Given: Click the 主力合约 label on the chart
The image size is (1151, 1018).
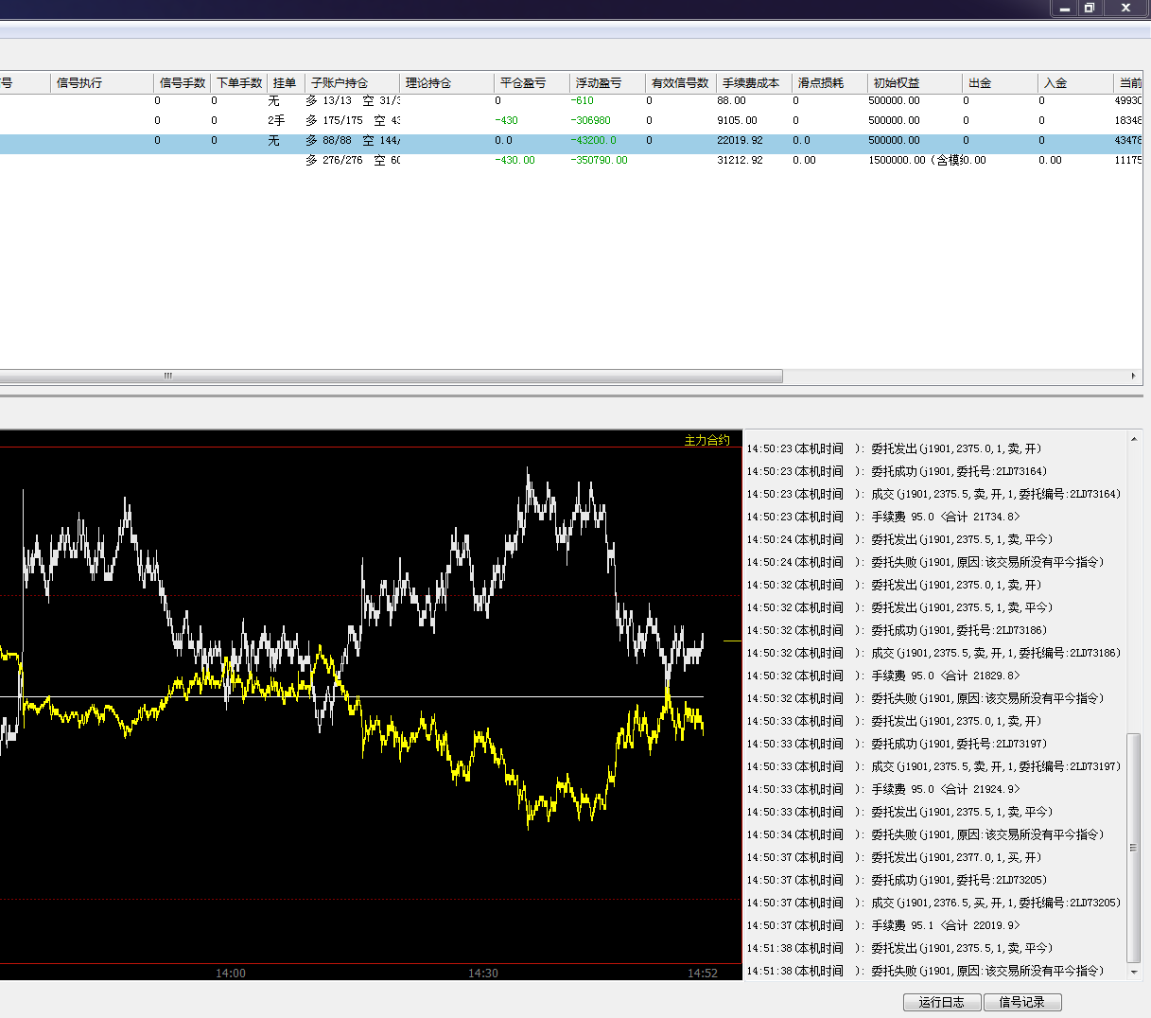Looking at the screenshot, I should [x=706, y=440].
